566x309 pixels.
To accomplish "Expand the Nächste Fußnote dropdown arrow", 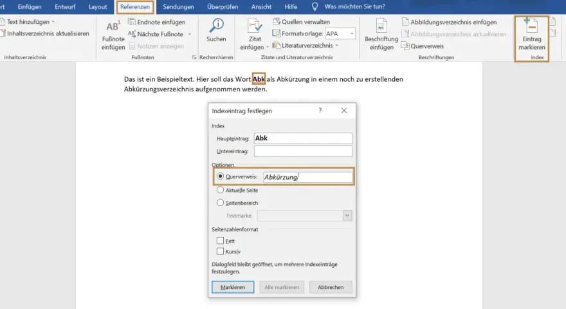I will [x=190, y=34].
